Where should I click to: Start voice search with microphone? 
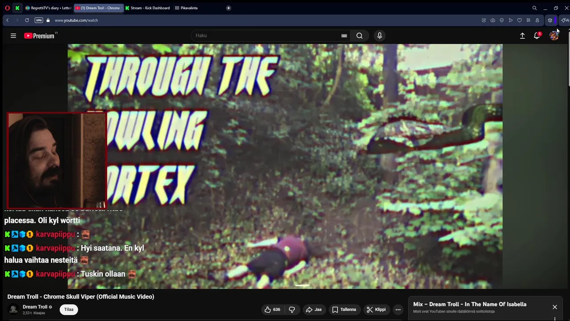pos(379,36)
